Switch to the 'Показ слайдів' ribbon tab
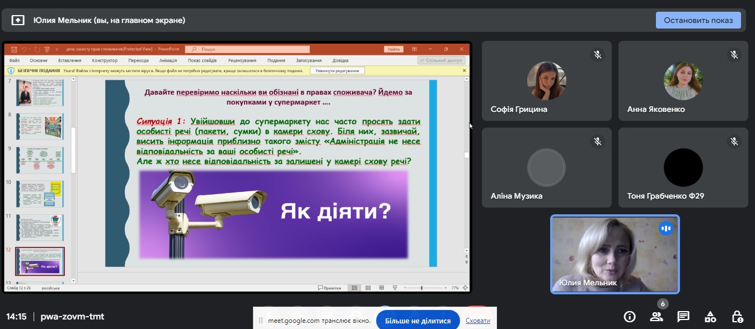 (202, 60)
